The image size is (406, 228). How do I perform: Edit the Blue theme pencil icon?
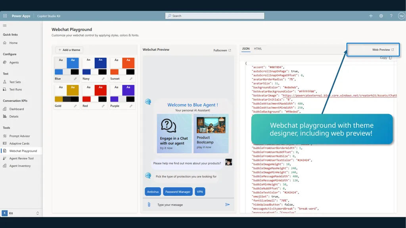tap(75, 79)
